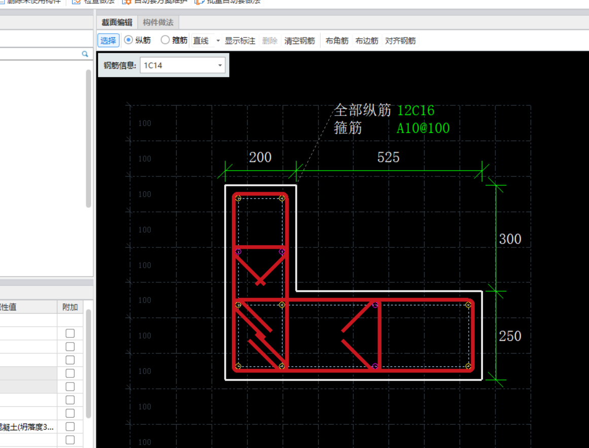The height and width of the screenshot is (448, 589).
Task: Expand the 钢筋信息 combo box arrow
Action: [x=220, y=65]
